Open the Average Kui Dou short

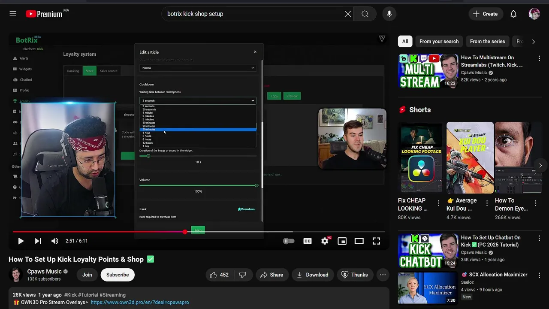click(x=470, y=158)
